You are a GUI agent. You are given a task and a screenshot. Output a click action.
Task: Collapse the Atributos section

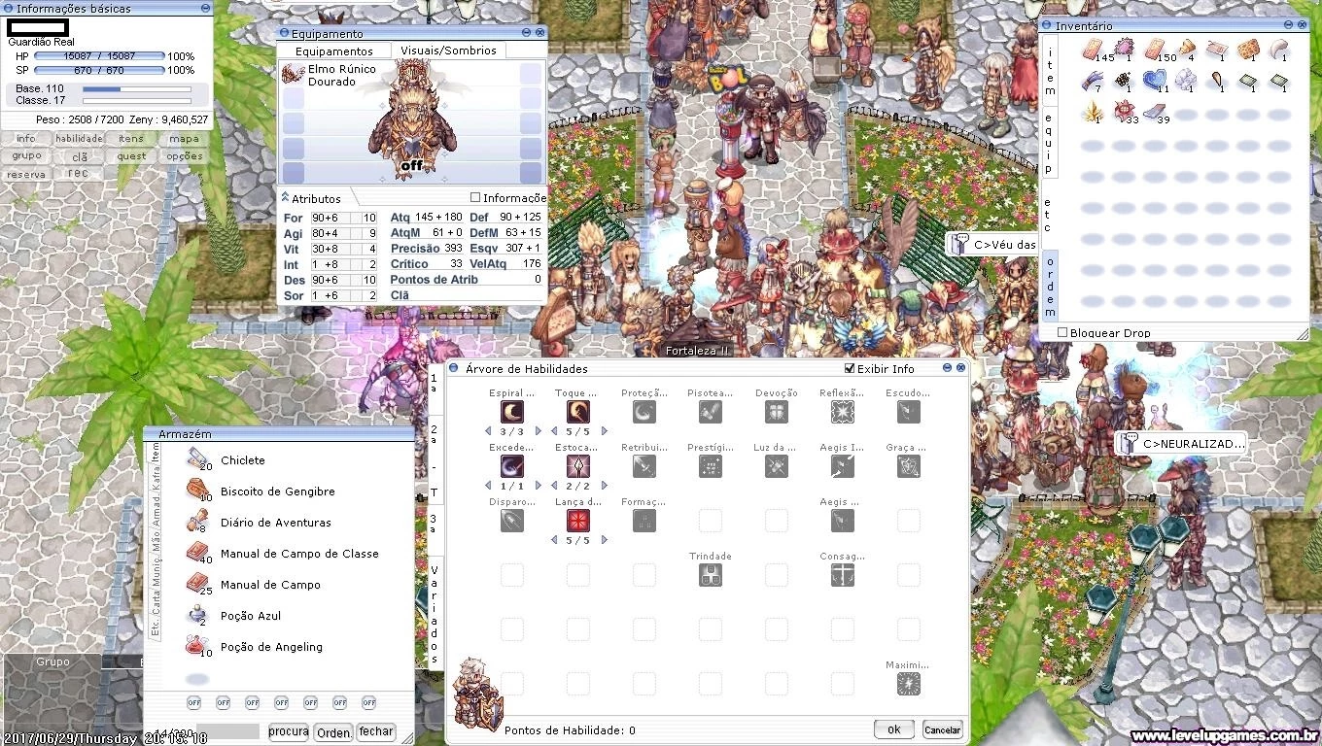click(x=285, y=197)
